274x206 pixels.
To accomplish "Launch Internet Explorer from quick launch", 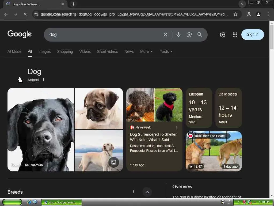I will [x=29, y=202].
